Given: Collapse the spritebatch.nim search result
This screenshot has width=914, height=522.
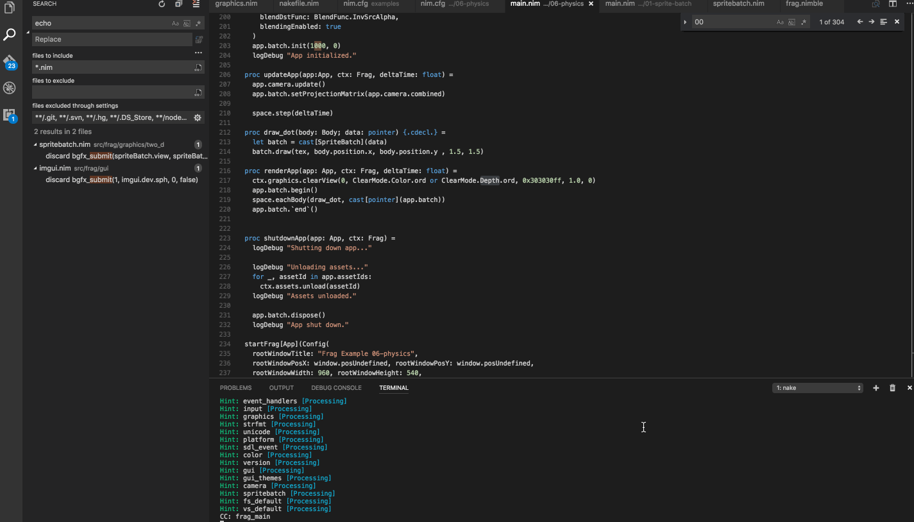Looking at the screenshot, I should [x=36, y=144].
